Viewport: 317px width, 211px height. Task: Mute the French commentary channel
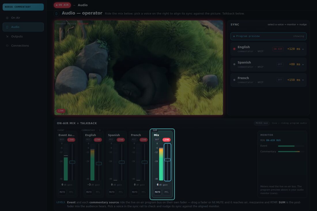coord(135,192)
